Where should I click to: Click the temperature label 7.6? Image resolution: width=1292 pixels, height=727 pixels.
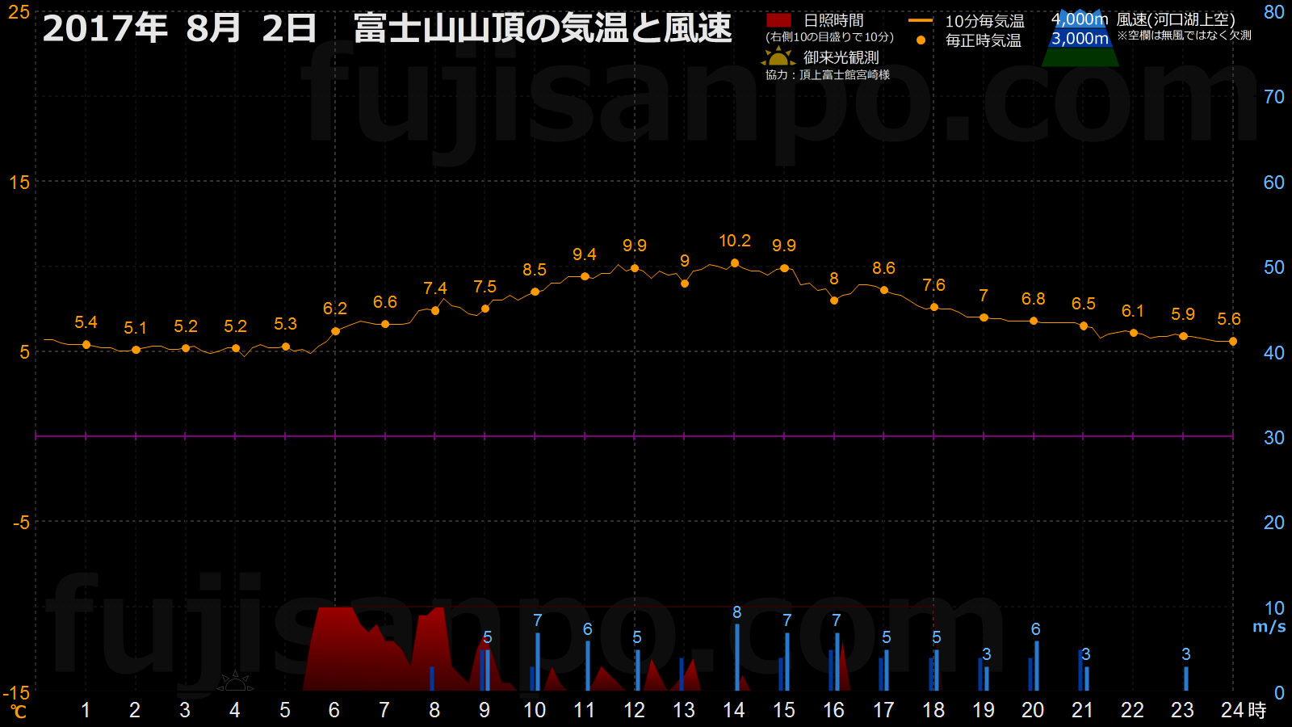tap(933, 285)
